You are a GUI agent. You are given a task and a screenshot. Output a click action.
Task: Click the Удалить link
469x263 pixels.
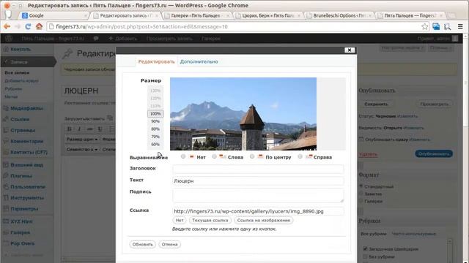click(368, 154)
